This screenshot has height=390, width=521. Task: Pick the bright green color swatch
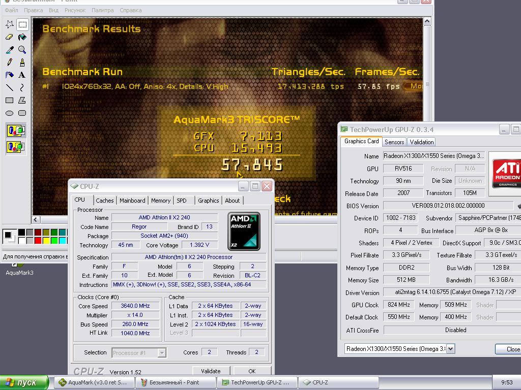click(54, 240)
